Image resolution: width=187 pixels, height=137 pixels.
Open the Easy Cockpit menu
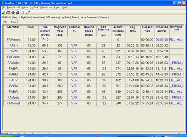(46, 7)
